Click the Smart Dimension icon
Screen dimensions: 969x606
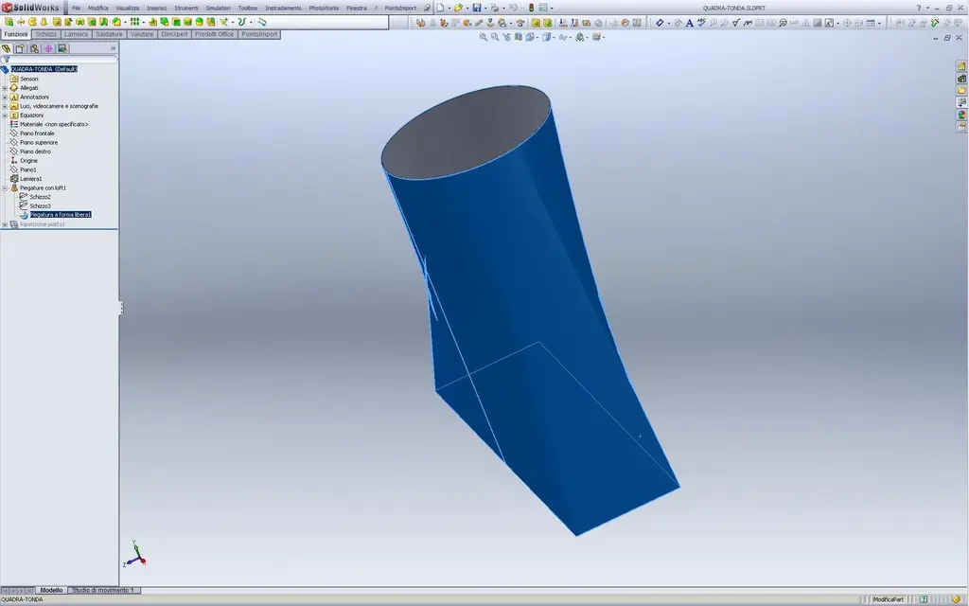[x=660, y=23]
